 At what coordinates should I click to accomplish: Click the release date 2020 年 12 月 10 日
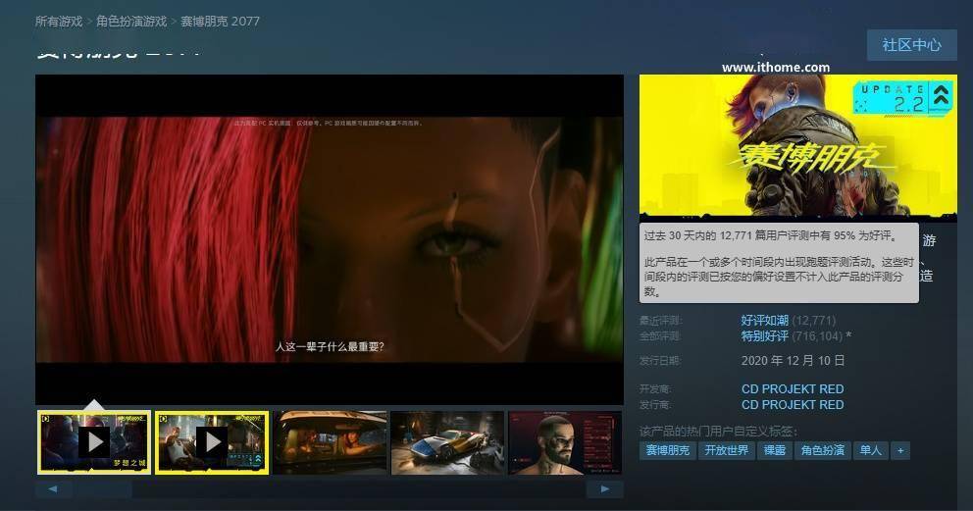(x=794, y=360)
